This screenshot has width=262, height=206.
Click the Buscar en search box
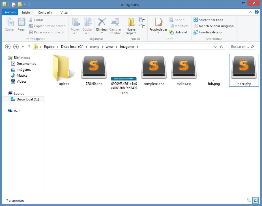242,47
